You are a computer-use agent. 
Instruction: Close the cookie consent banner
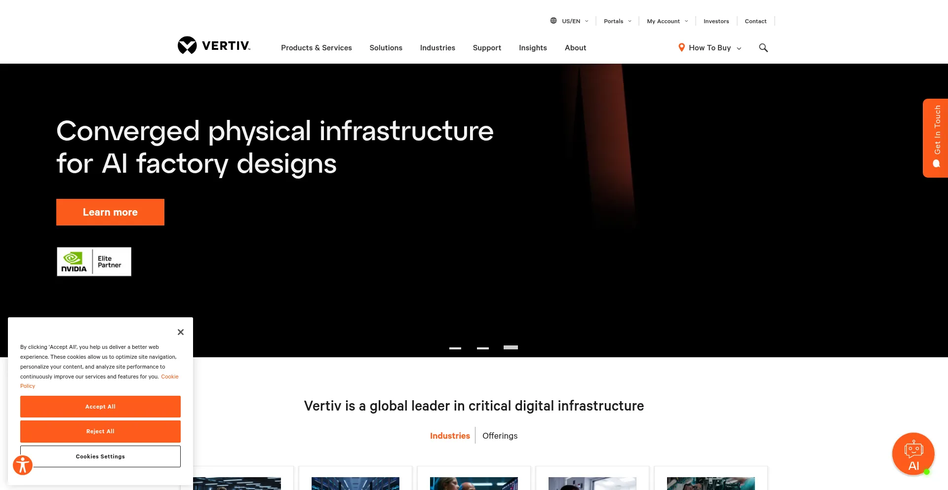[181, 332]
